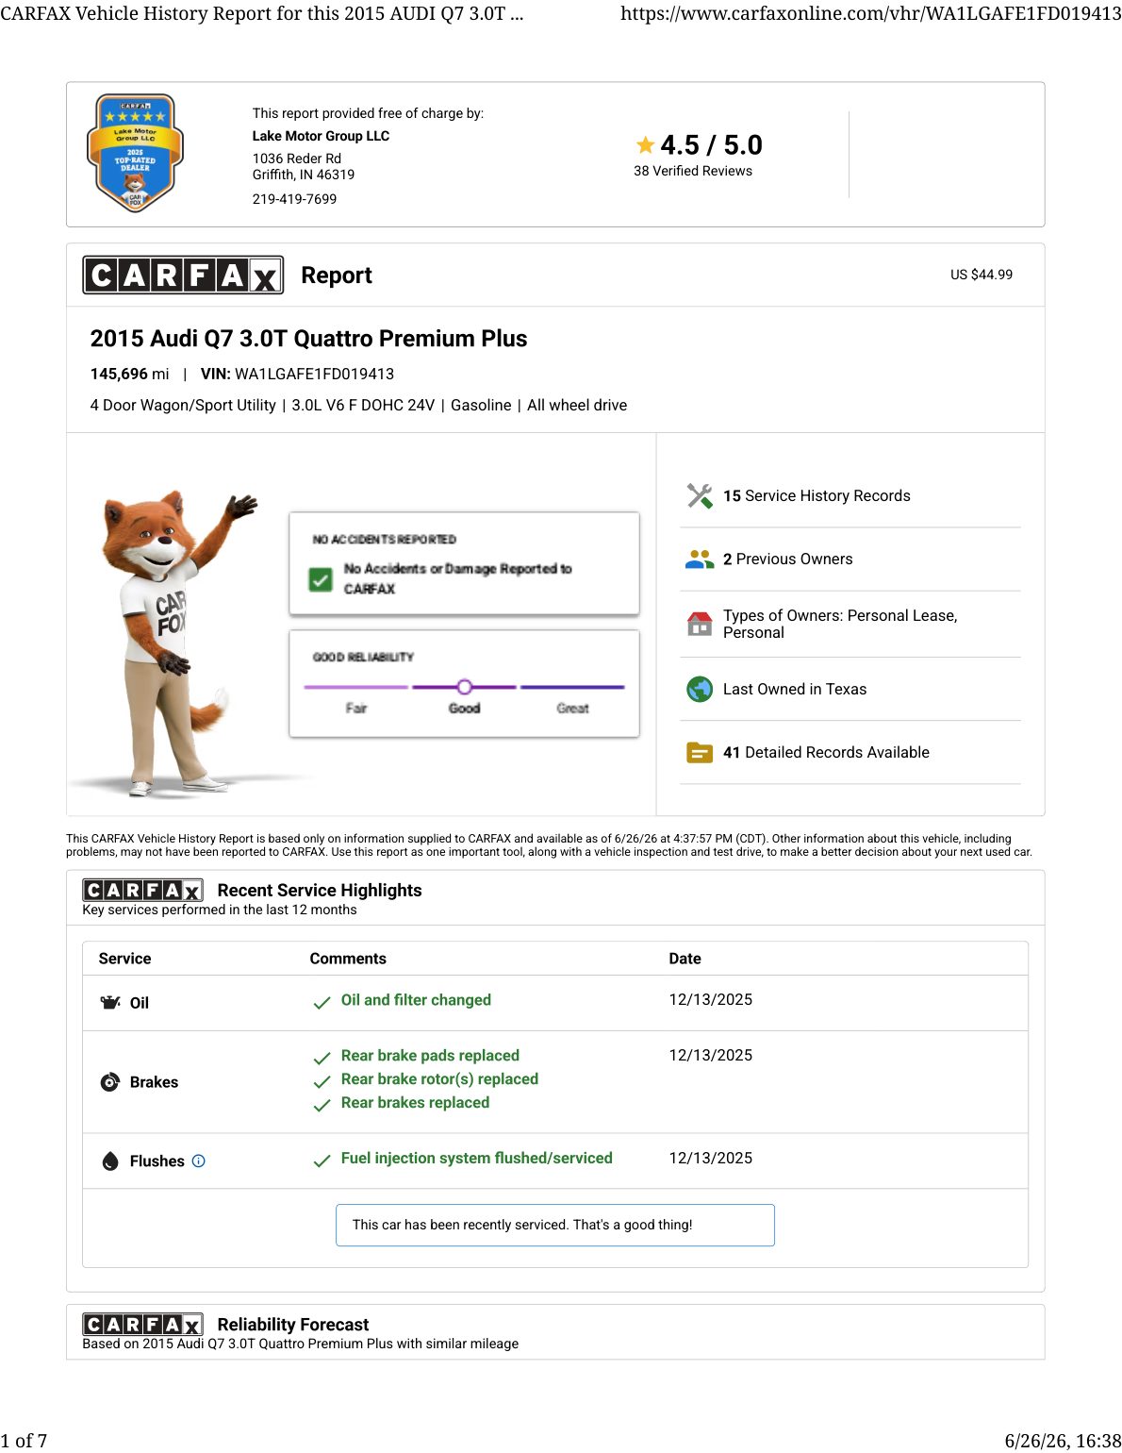This screenshot has height=1453, width=1122.
Task: Click the Great label on reliability scale
Action: pyautogui.click(x=572, y=709)
